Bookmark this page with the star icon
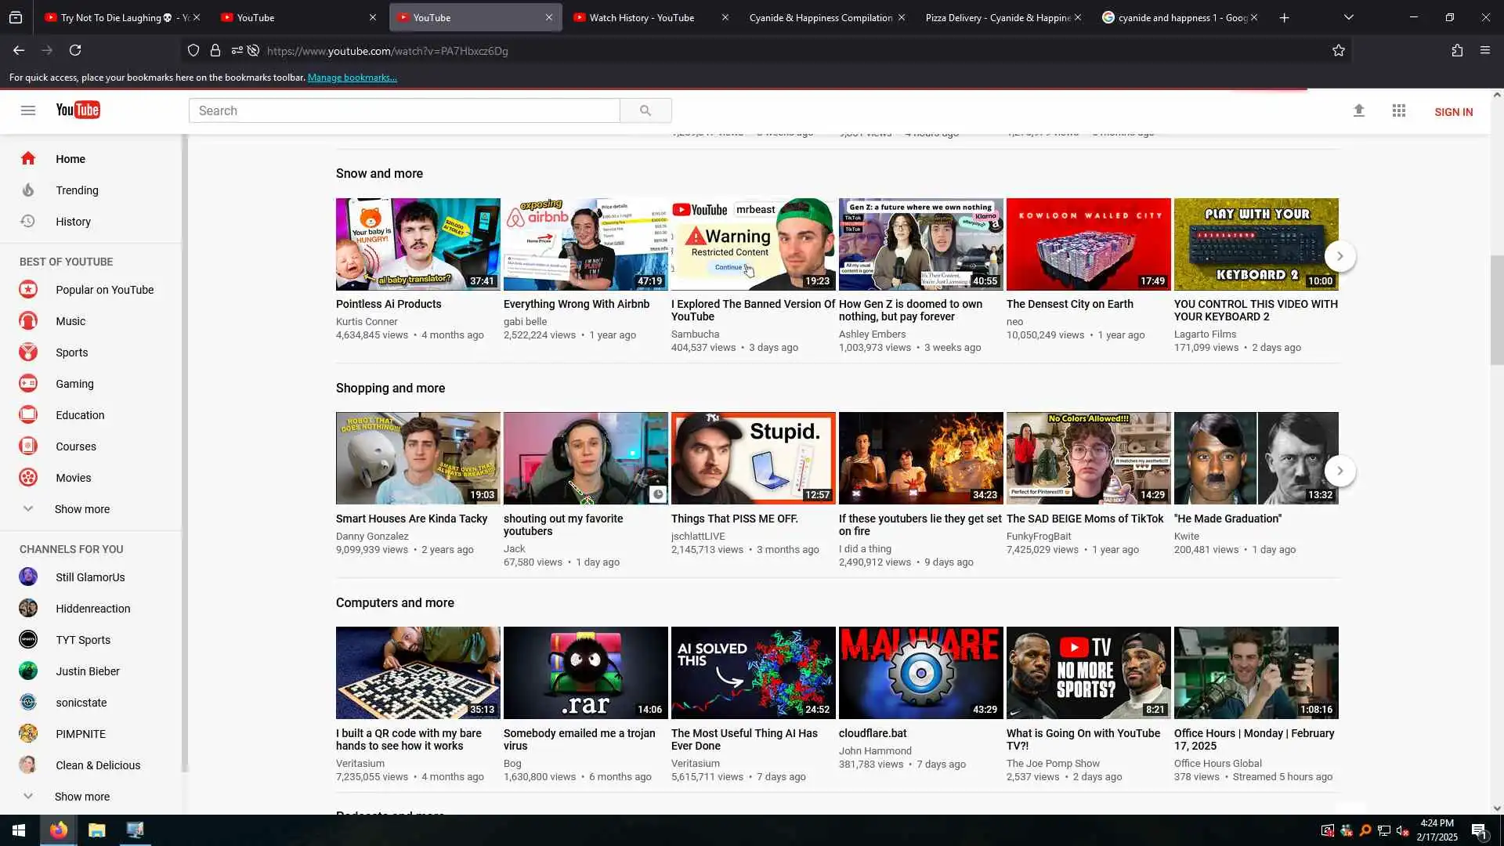1504x846 pixels. coord(1339,51)
